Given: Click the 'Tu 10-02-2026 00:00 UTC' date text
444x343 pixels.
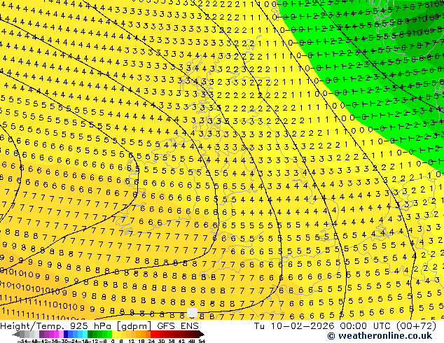Looking at the screenshot, I should point(323,326).
